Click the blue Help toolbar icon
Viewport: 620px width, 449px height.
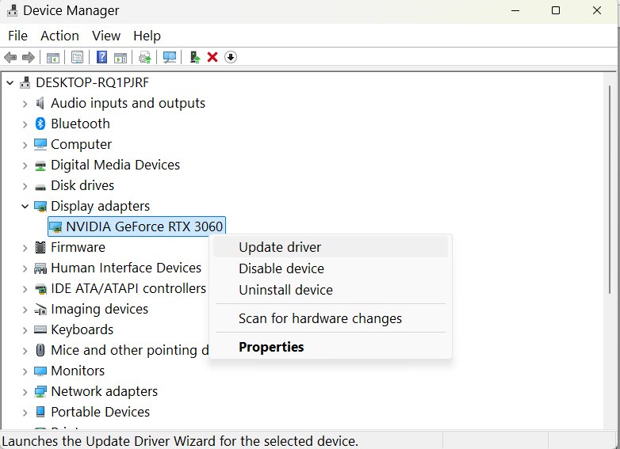point(101,57)
